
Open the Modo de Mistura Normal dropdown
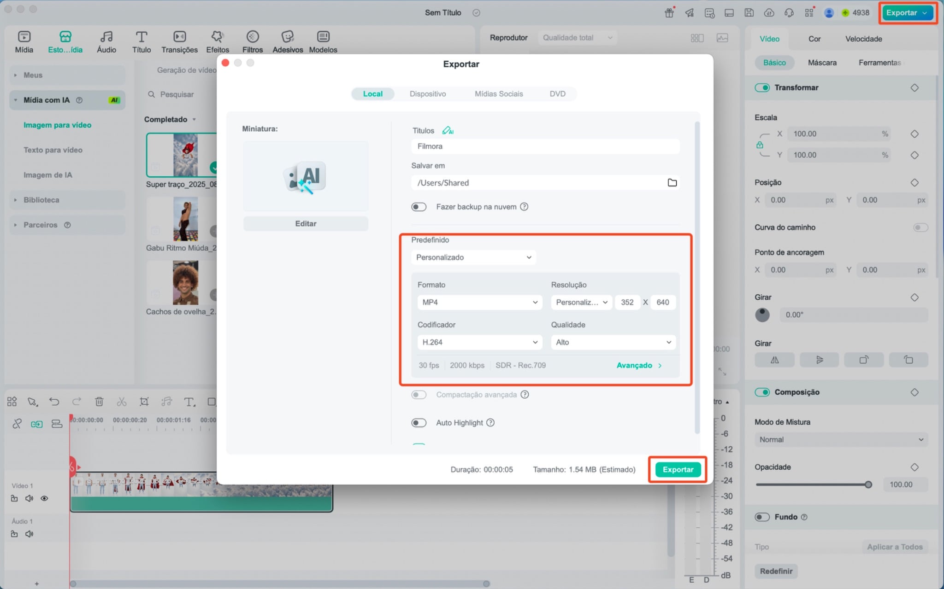click(x=841, y=439)
